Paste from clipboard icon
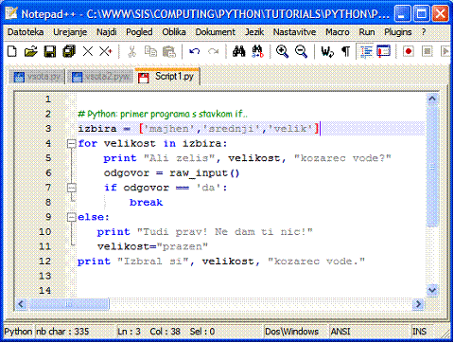The image size is (454, 343). (169, 51)
